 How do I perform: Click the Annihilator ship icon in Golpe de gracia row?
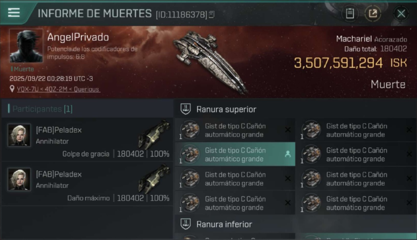(x=154, y=134)
